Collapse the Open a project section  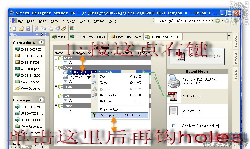[x=41, y=100]
